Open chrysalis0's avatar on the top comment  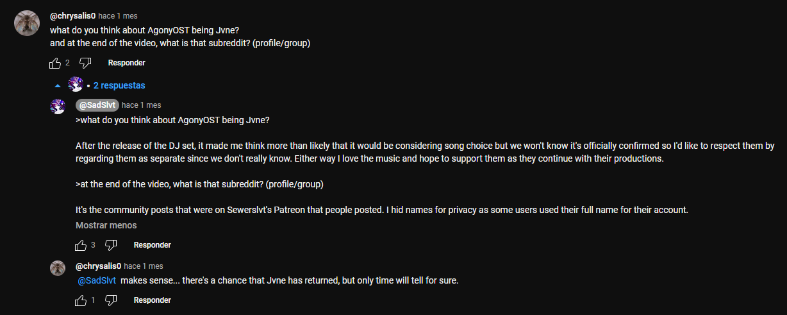(27, 23)
